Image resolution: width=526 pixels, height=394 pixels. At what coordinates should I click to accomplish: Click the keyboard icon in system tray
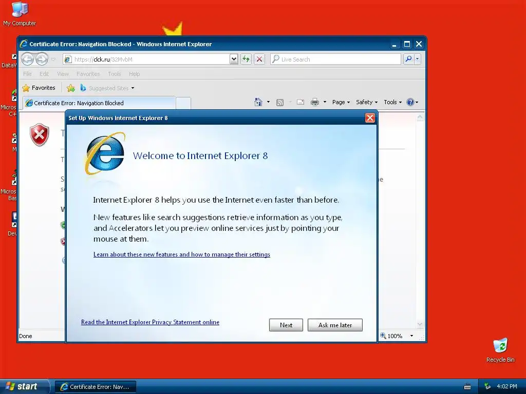click(467, 387)
